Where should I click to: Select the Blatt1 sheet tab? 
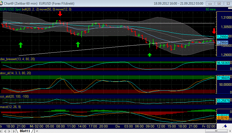(25, 131)
